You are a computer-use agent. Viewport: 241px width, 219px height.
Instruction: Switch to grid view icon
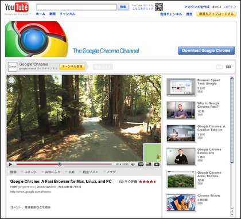[228, 67]
